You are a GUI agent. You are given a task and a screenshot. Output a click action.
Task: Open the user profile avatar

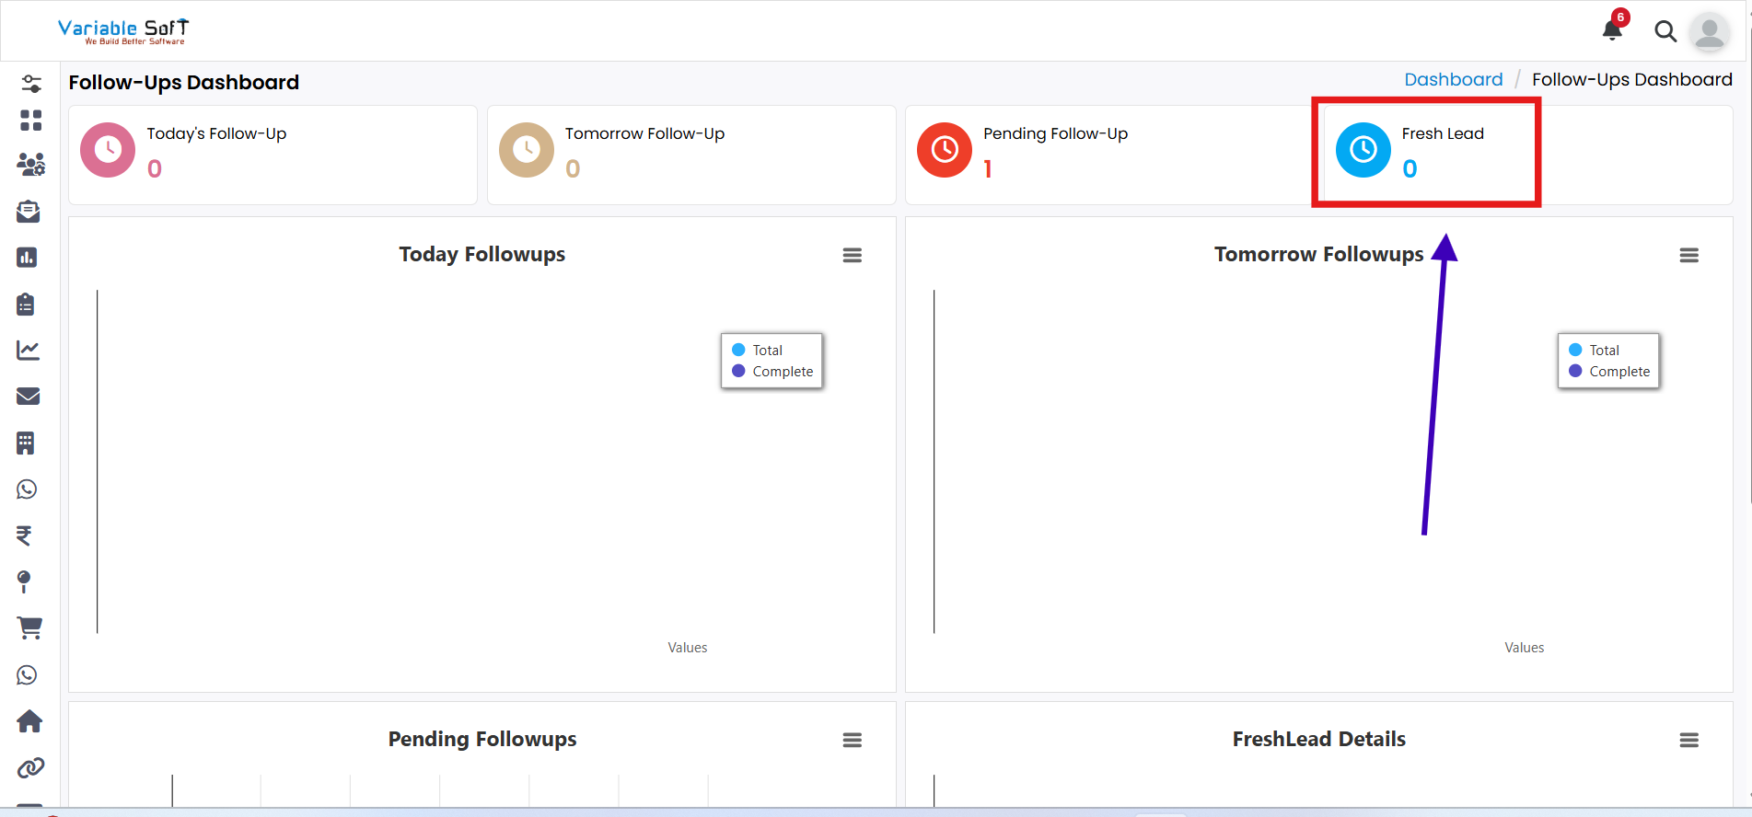[1709, 31]
